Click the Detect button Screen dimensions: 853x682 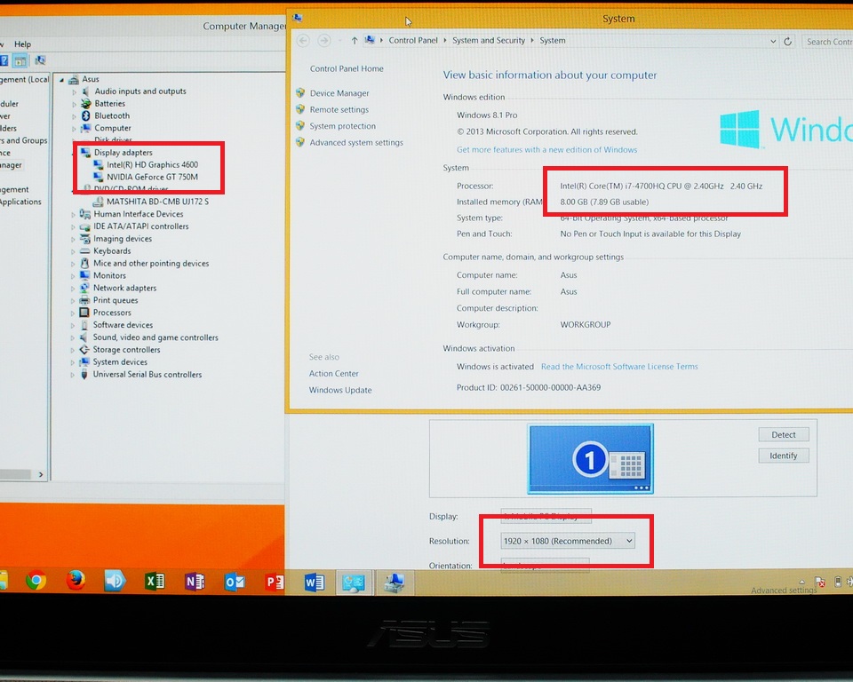click(784, 434)
